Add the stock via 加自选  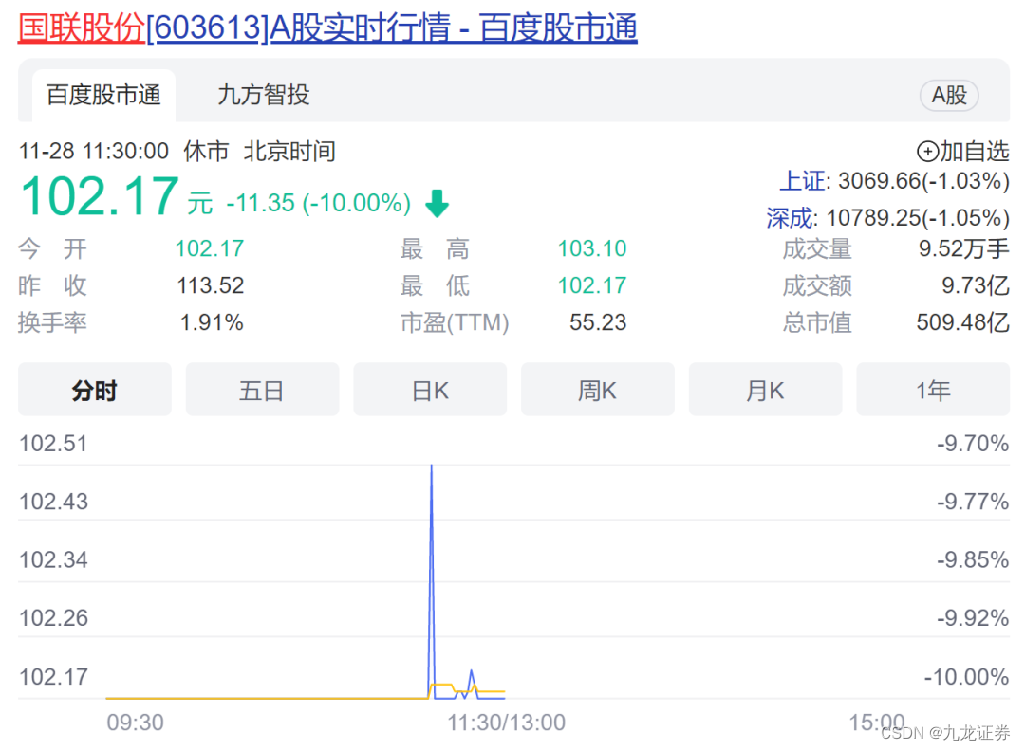[x=963, y=152]
